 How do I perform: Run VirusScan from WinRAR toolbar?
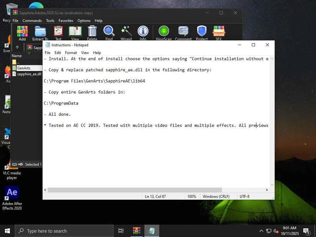[164, 33]
